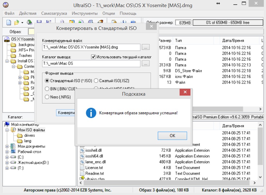Click the Help question-mark toolbar icon
The width and height of the screenshot is (266, 195).
[133, 22]
